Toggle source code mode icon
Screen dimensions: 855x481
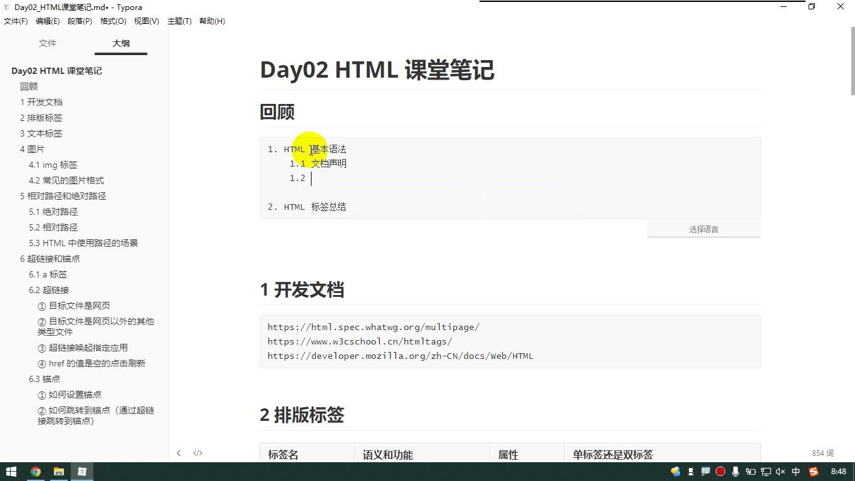pyautogui.click(x=197, y=453)
